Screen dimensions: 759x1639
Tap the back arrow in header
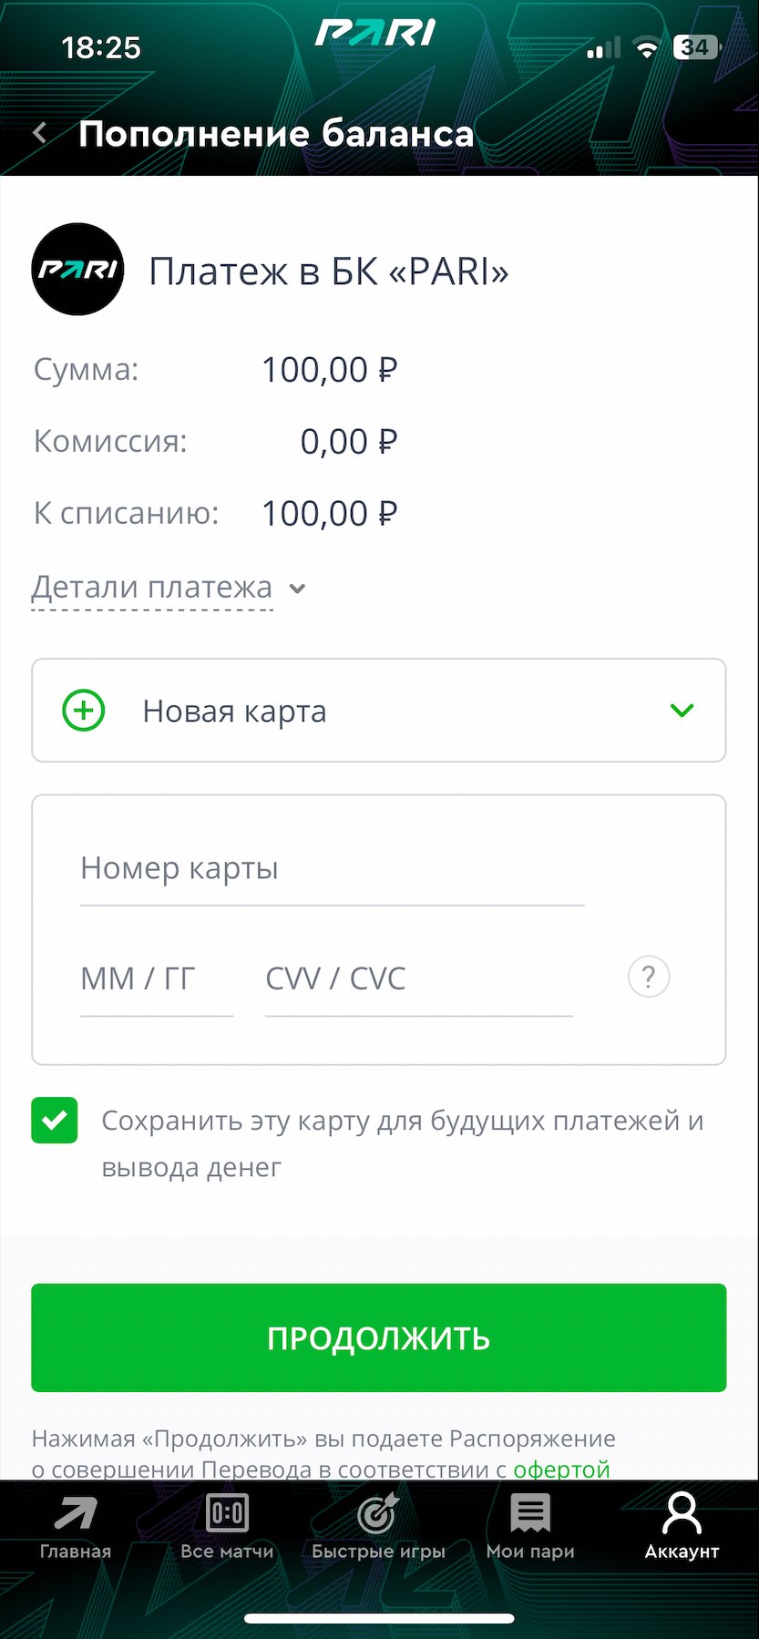click(40, 134)
